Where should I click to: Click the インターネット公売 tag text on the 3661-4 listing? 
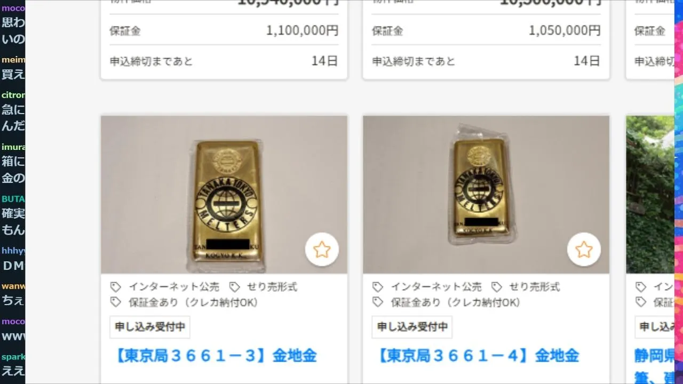[436, 287]
